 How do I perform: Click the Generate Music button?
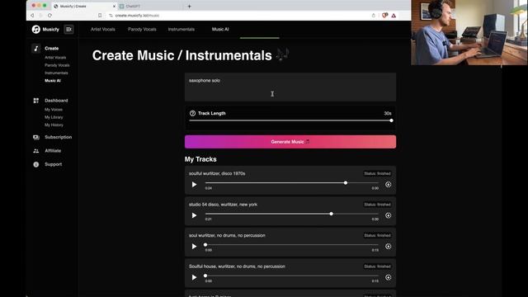[x=290, y=142]
